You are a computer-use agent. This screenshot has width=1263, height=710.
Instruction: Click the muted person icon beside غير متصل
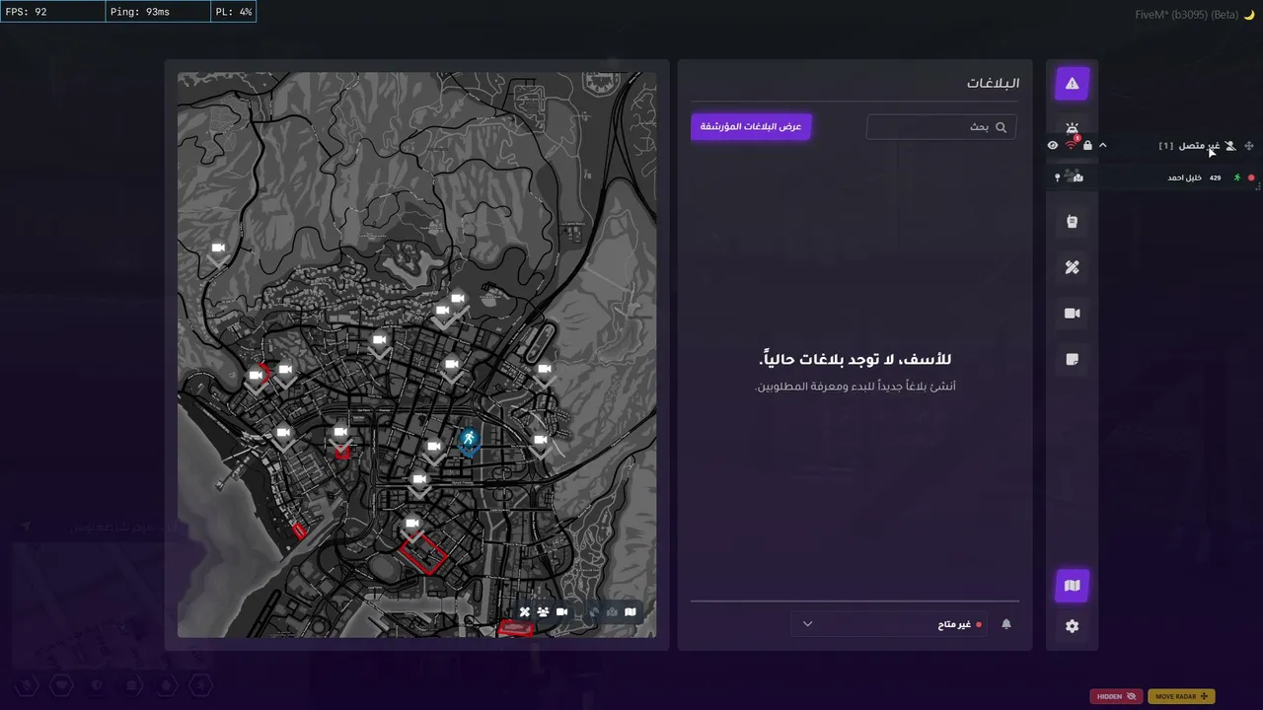coord(1229,146)
